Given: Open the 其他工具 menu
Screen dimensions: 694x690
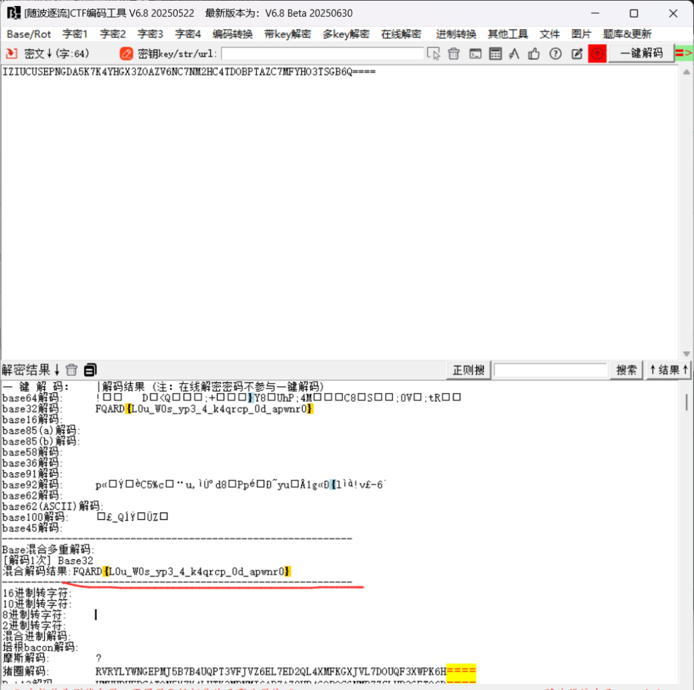Looking at the screenshot, I should coord(508,34).
